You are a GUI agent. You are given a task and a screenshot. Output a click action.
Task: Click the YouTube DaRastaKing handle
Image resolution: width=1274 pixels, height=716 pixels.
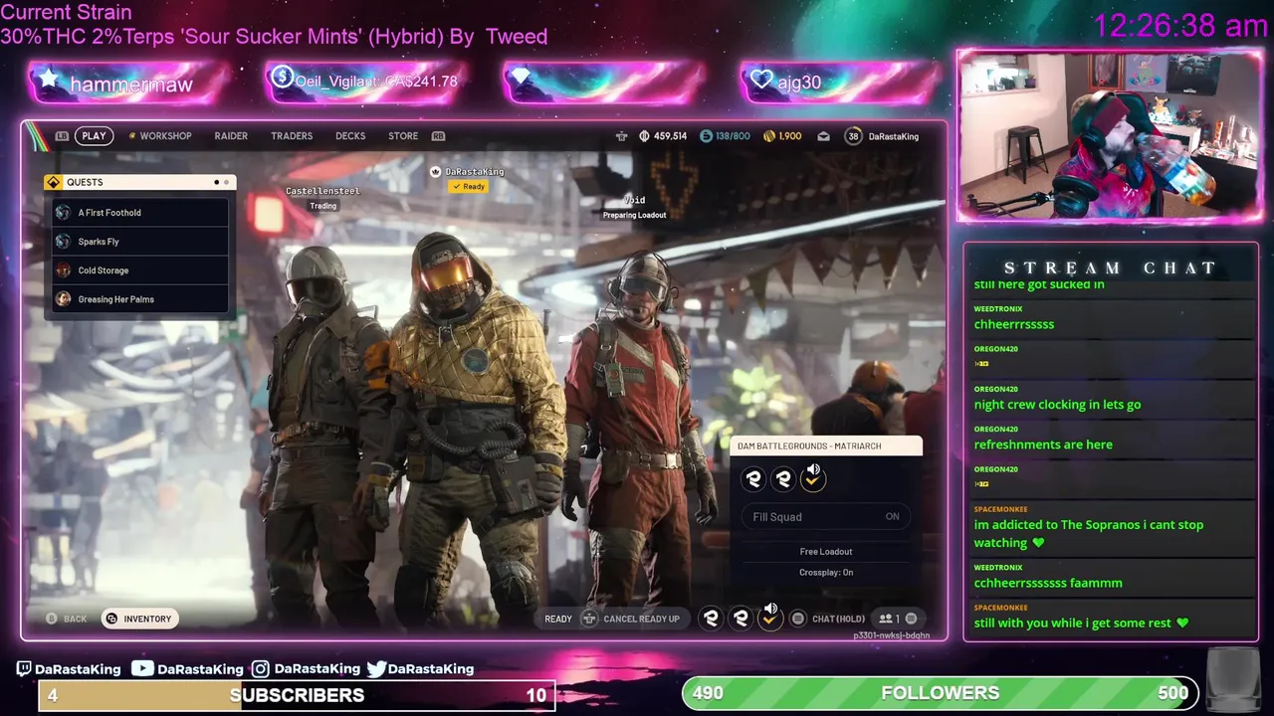tap(188, 669)
